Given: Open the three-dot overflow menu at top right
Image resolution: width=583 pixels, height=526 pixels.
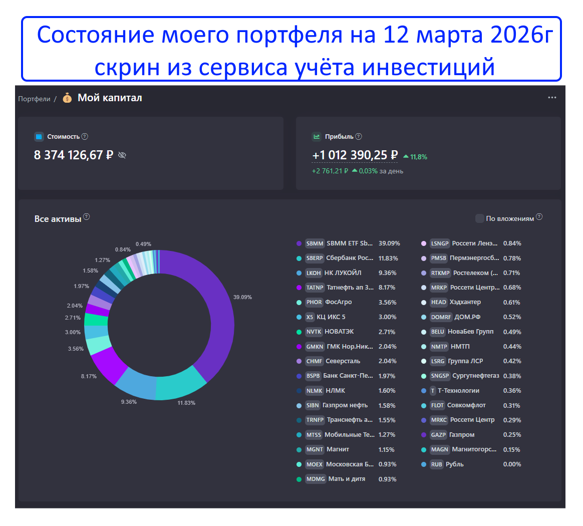Looking at the screenshot, I should (551, 97).
